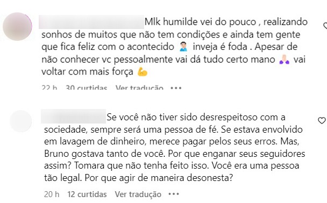Click the phrase 'inveja é foda'
The image size is (327, 203).
pos(220,47)
